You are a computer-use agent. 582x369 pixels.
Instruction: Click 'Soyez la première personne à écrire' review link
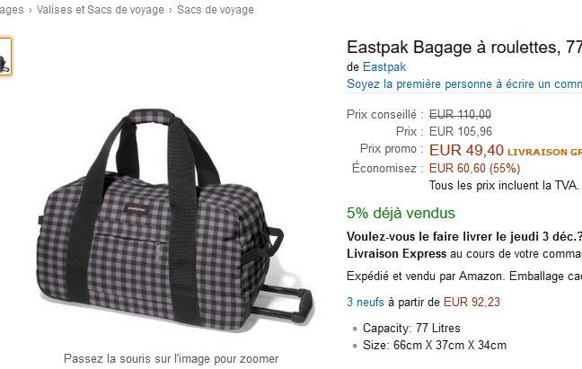point(464,84)
